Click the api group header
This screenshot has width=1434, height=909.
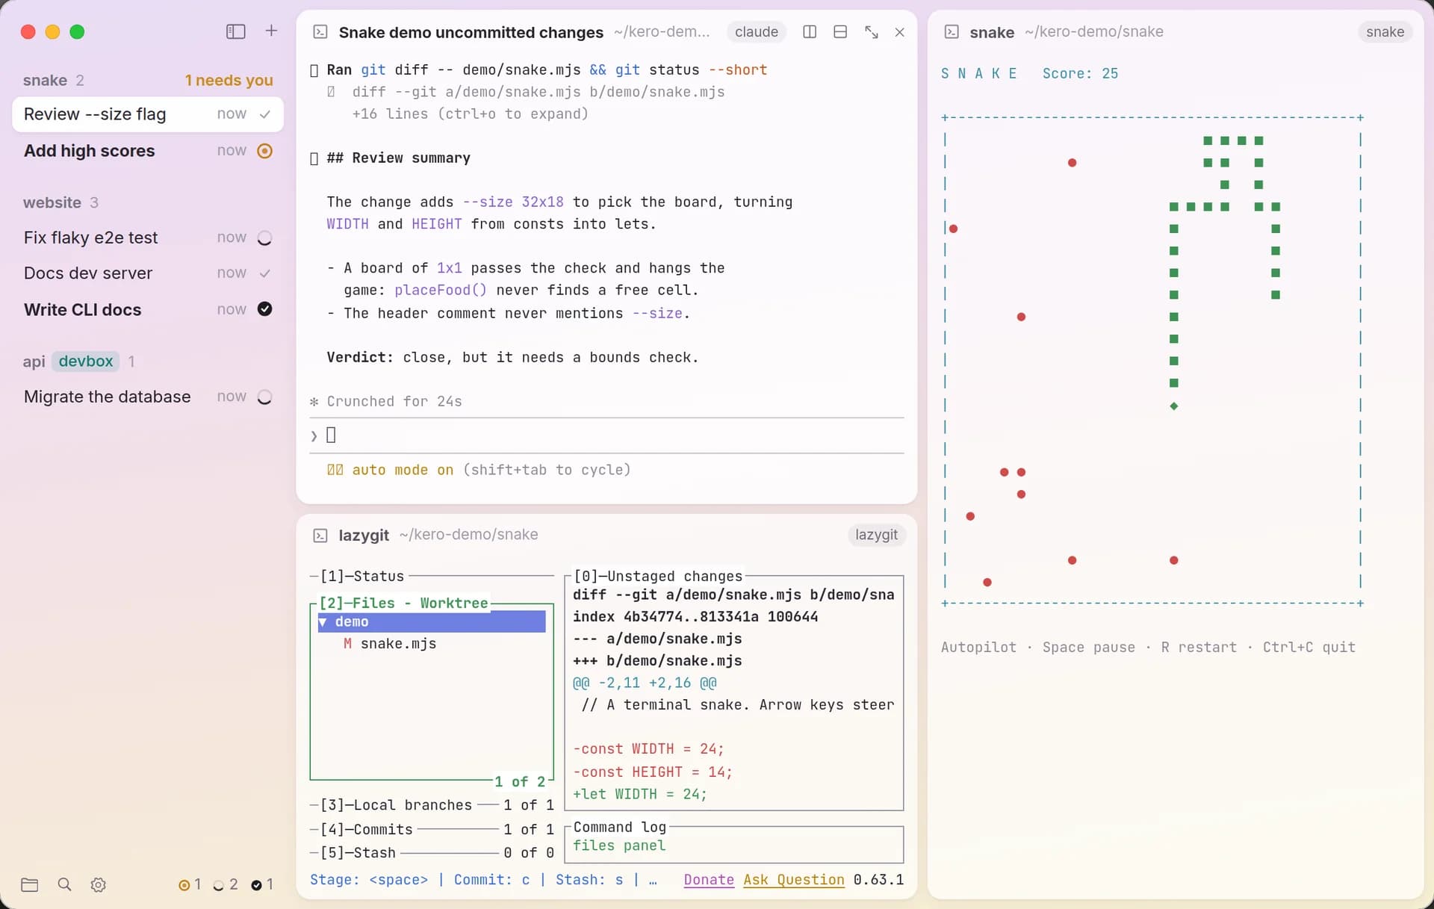[x=34, y=362]
